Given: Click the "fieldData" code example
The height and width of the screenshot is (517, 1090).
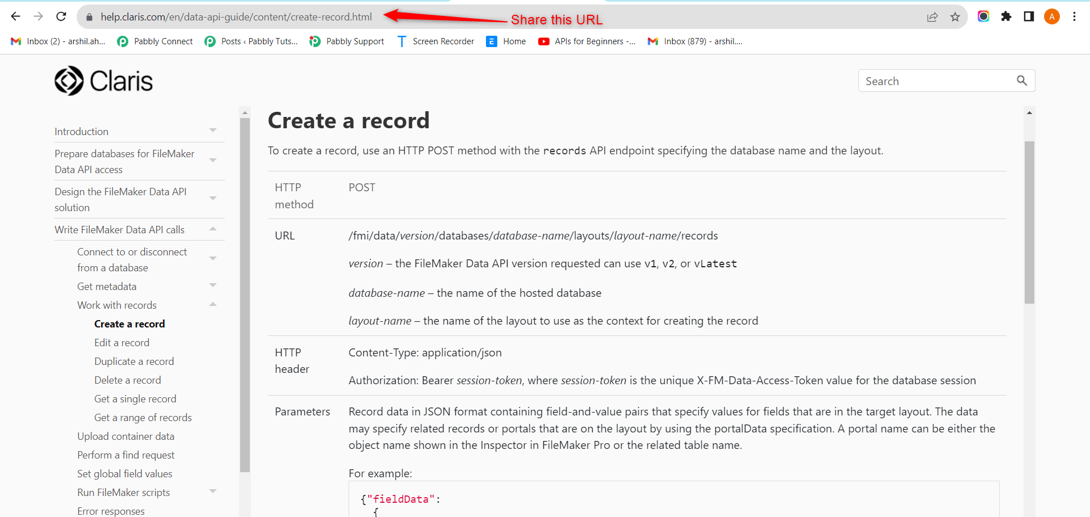Looking at the screenshot, I should (401, 499).
